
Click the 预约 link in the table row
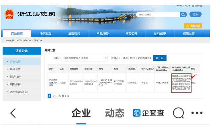coord(193,83)
